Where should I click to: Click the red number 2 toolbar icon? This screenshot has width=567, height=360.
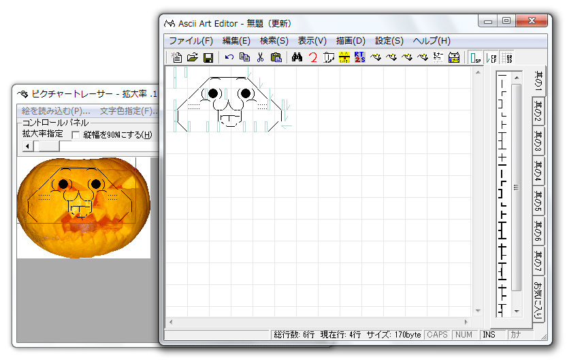click(313, 57)
